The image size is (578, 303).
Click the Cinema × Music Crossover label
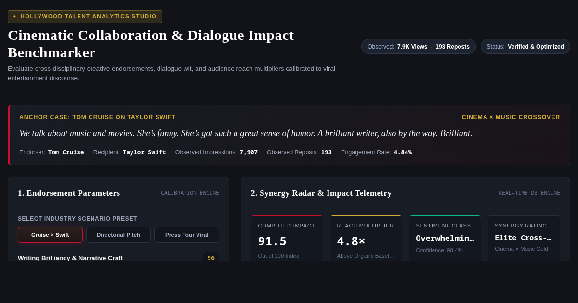511,117
